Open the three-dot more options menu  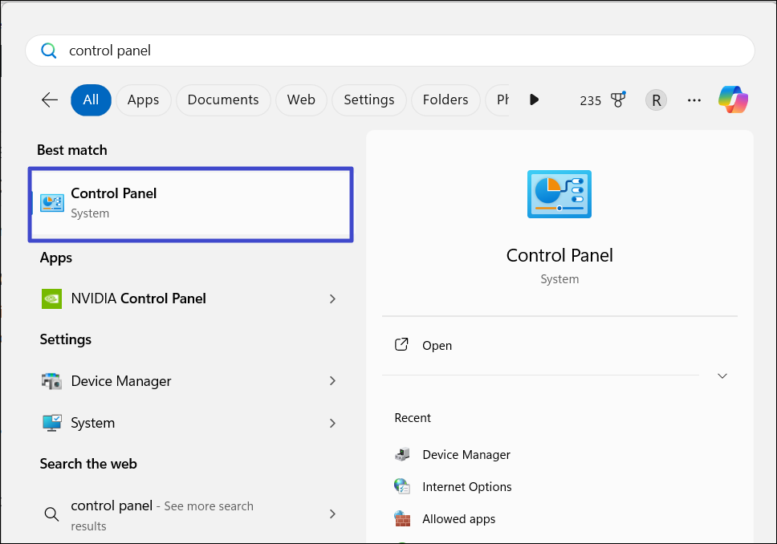point(694,100)
